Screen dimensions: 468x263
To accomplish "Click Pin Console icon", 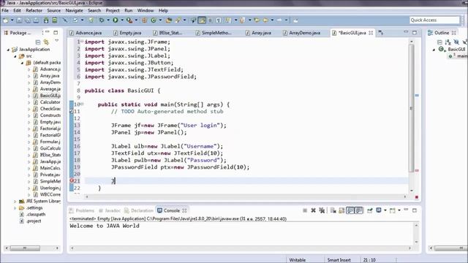I will click(x=370, y=210).
